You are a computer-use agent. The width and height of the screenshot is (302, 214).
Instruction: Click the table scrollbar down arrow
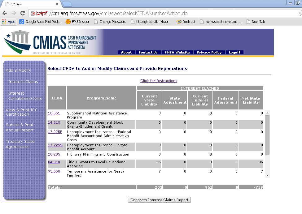267,175
